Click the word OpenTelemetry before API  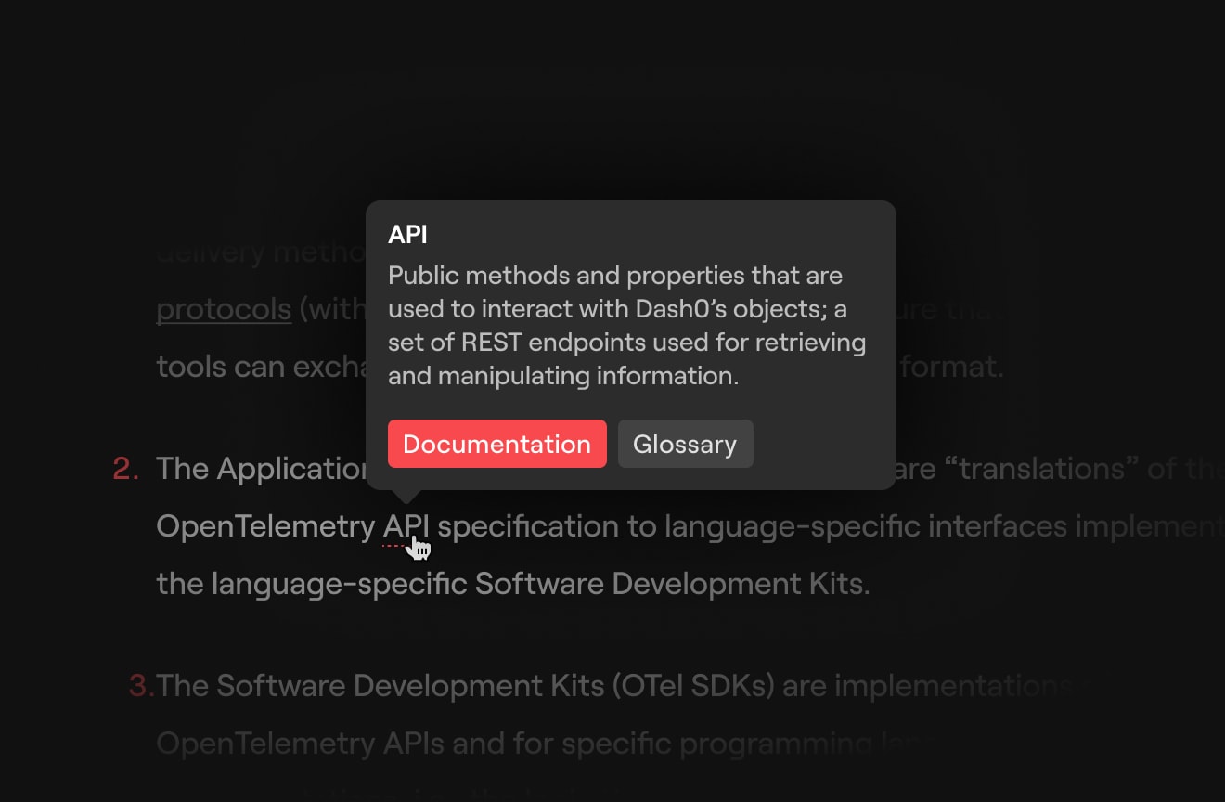[x=265, y=526]
